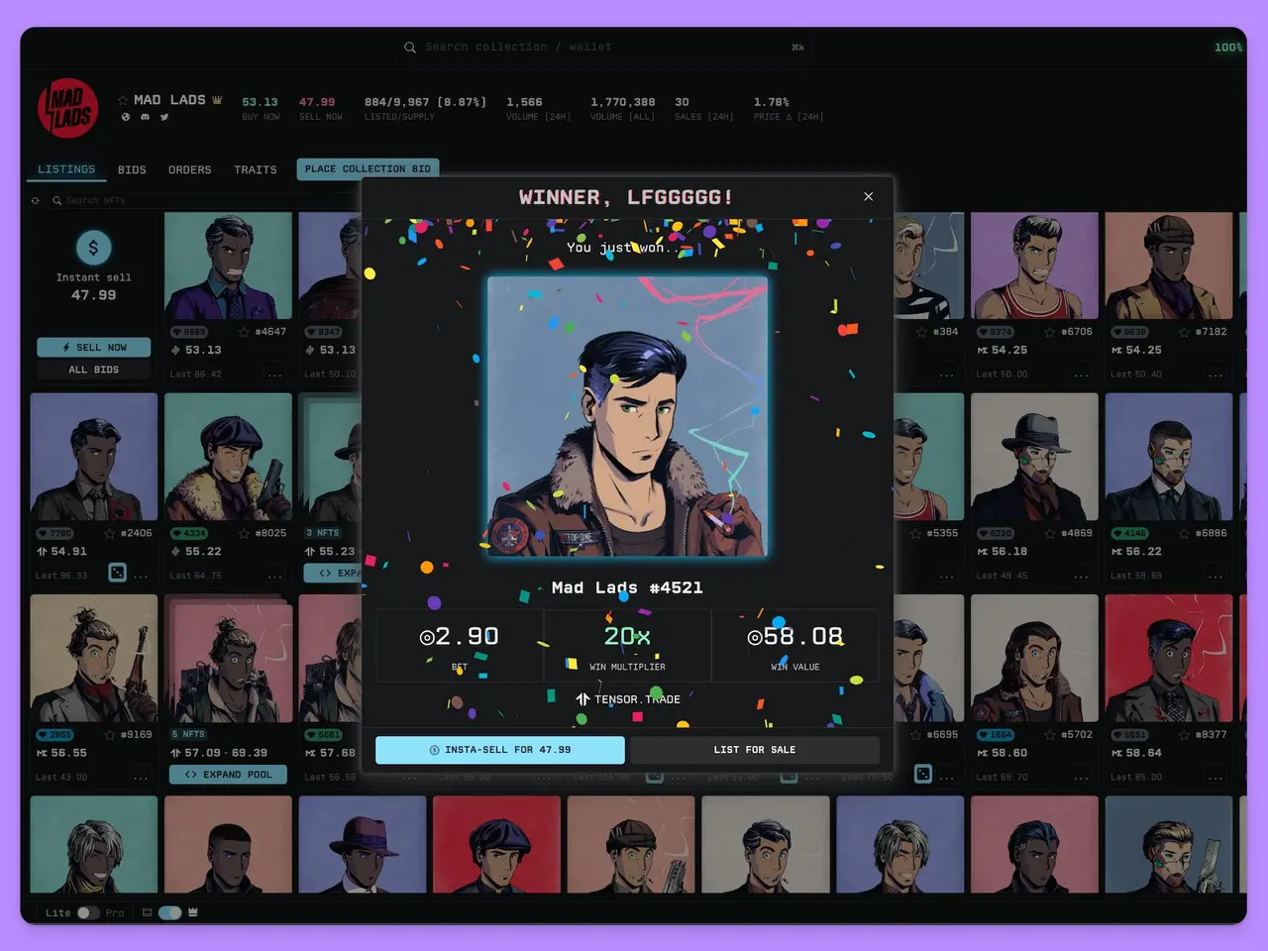1268x951 pixels.
Task: Favorite NFT #6706 with its star
Action: tap(1051, 332)
